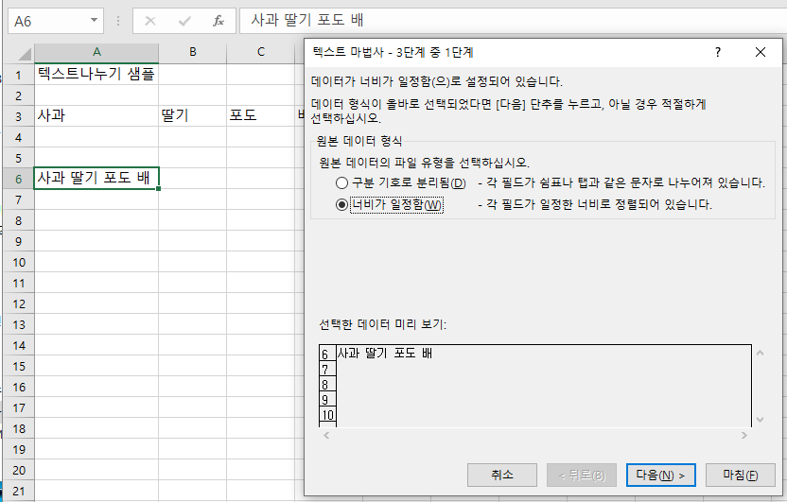Click the 취소 button

click(502, 475)
